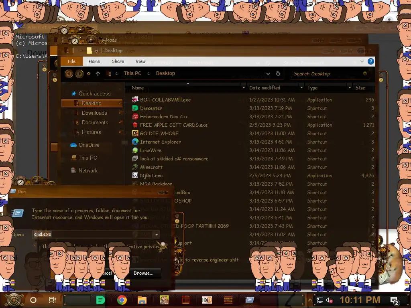The height and width of the screenshot is (308, 411).
Task: Select Documents in the navigation pane
Action: [x=95, y=122]
